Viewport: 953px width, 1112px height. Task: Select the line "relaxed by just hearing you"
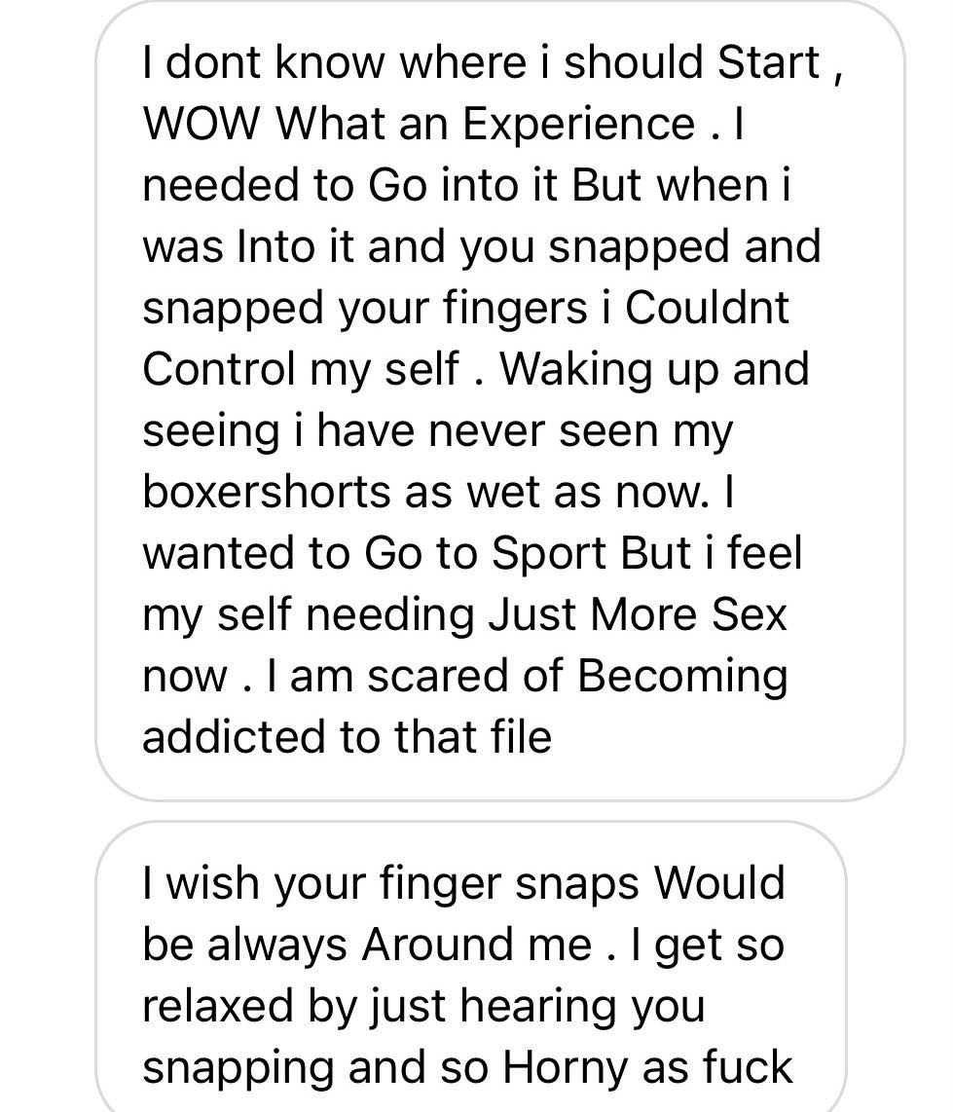(422, 1006)
